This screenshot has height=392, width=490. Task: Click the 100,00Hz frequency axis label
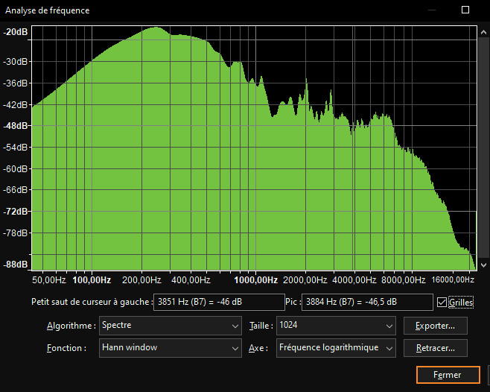(x=92, y=280)
